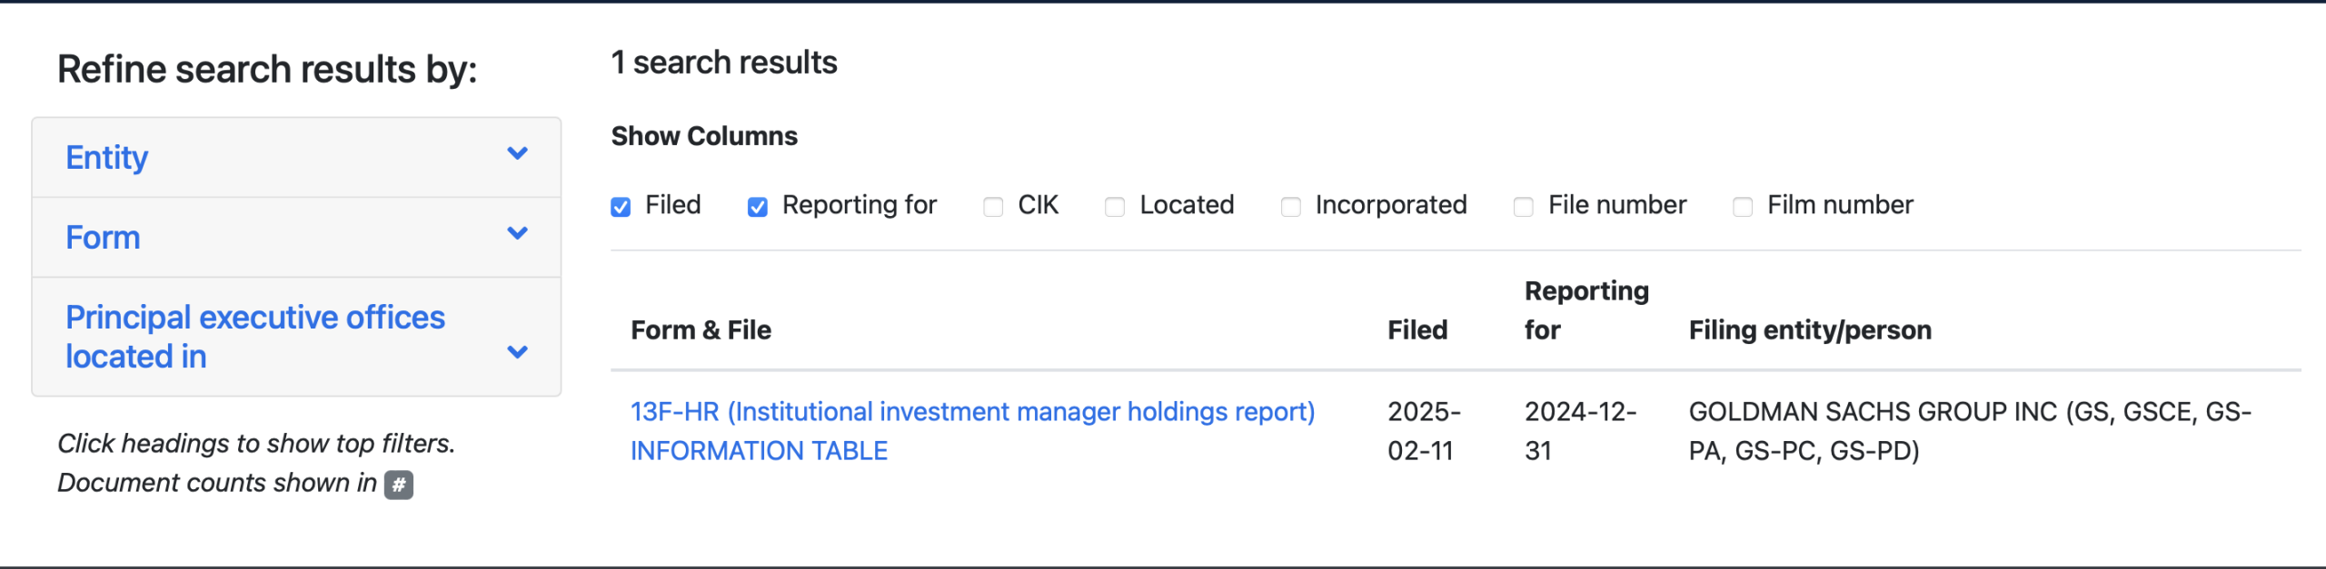Open the 13F-HR INFORMATION TABLE filing link
Screen dimensions: 2326x569
pyautogui.click(x=972, y=431)
